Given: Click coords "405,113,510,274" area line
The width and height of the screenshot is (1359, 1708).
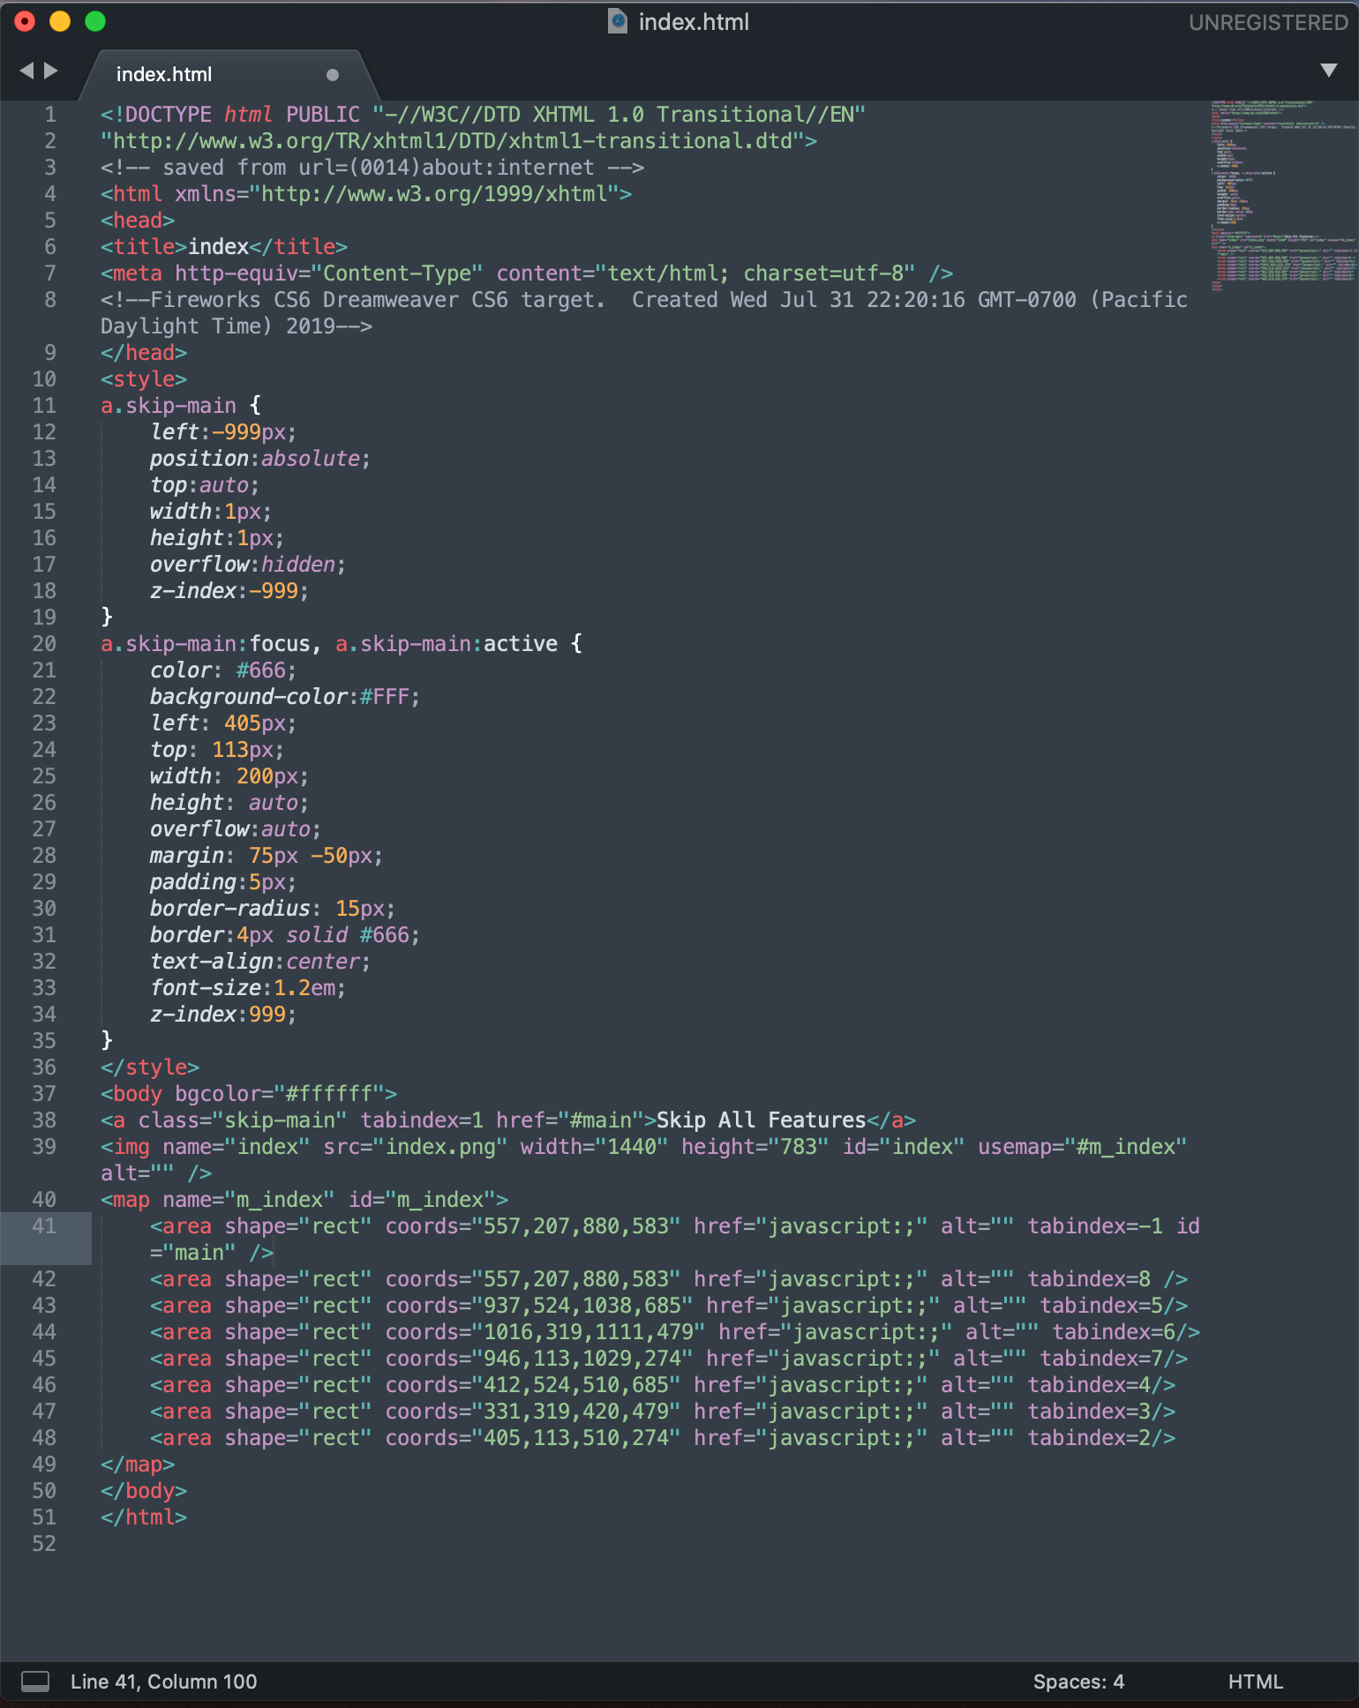Looking at the screenshot, I should [663, 1438].
